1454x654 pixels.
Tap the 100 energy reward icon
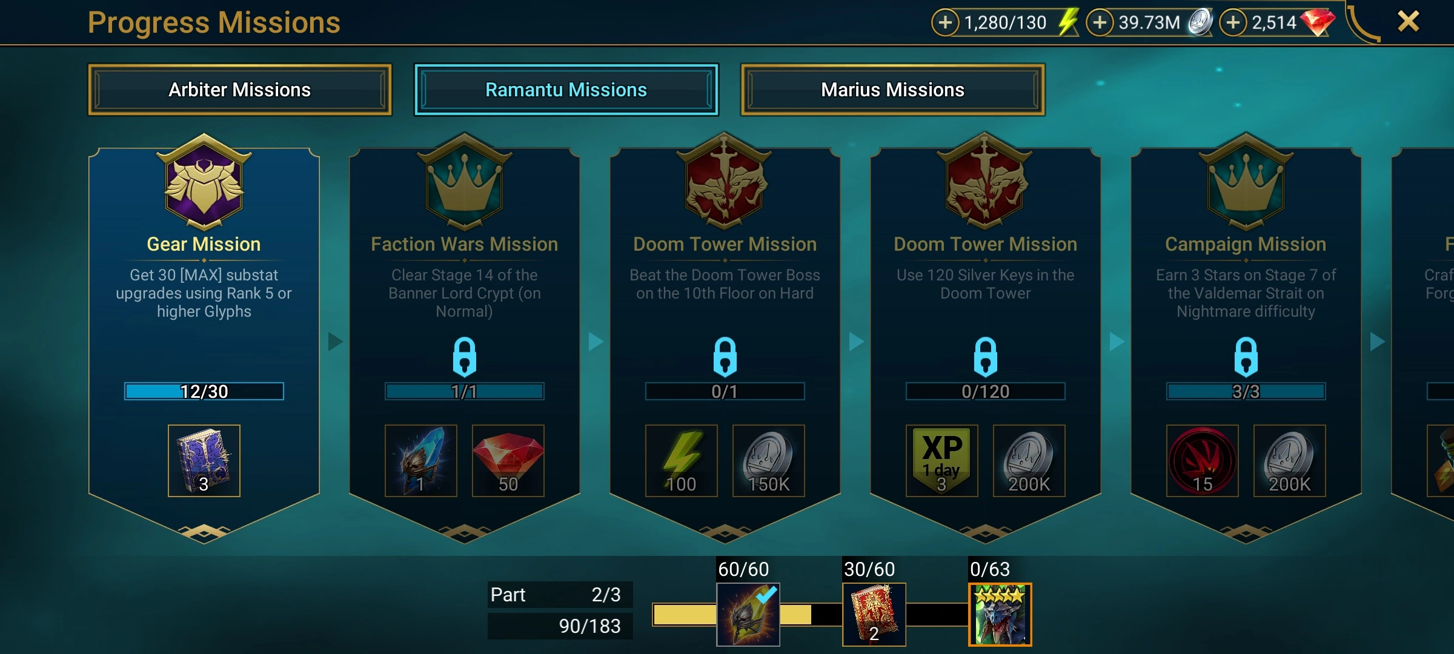click(x=682, y=461)
